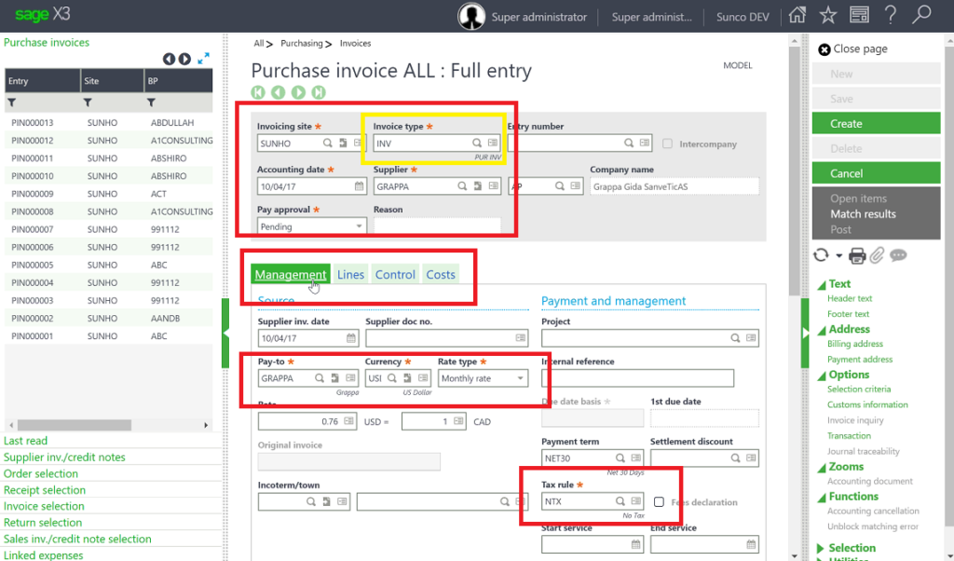The width and height of the screenshot is (954, 561).
Task: Switch to the Costs tab
Action: click(x=441, y=274)
